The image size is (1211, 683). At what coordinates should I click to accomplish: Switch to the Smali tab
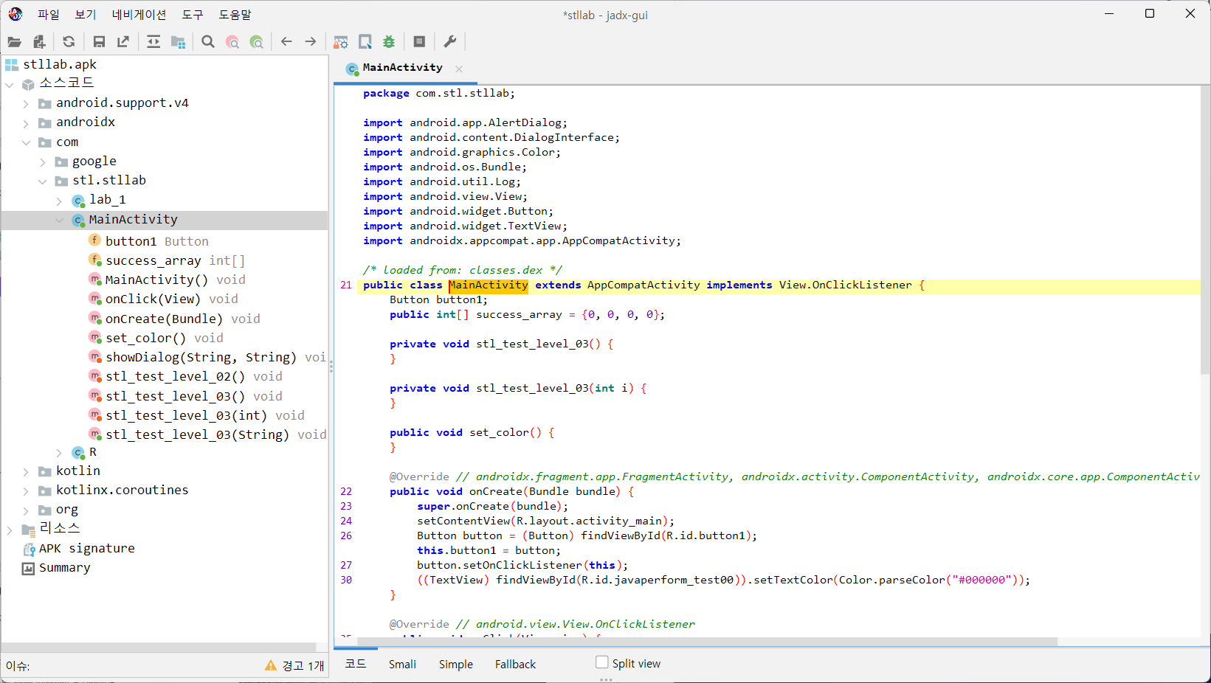(402, 664)
